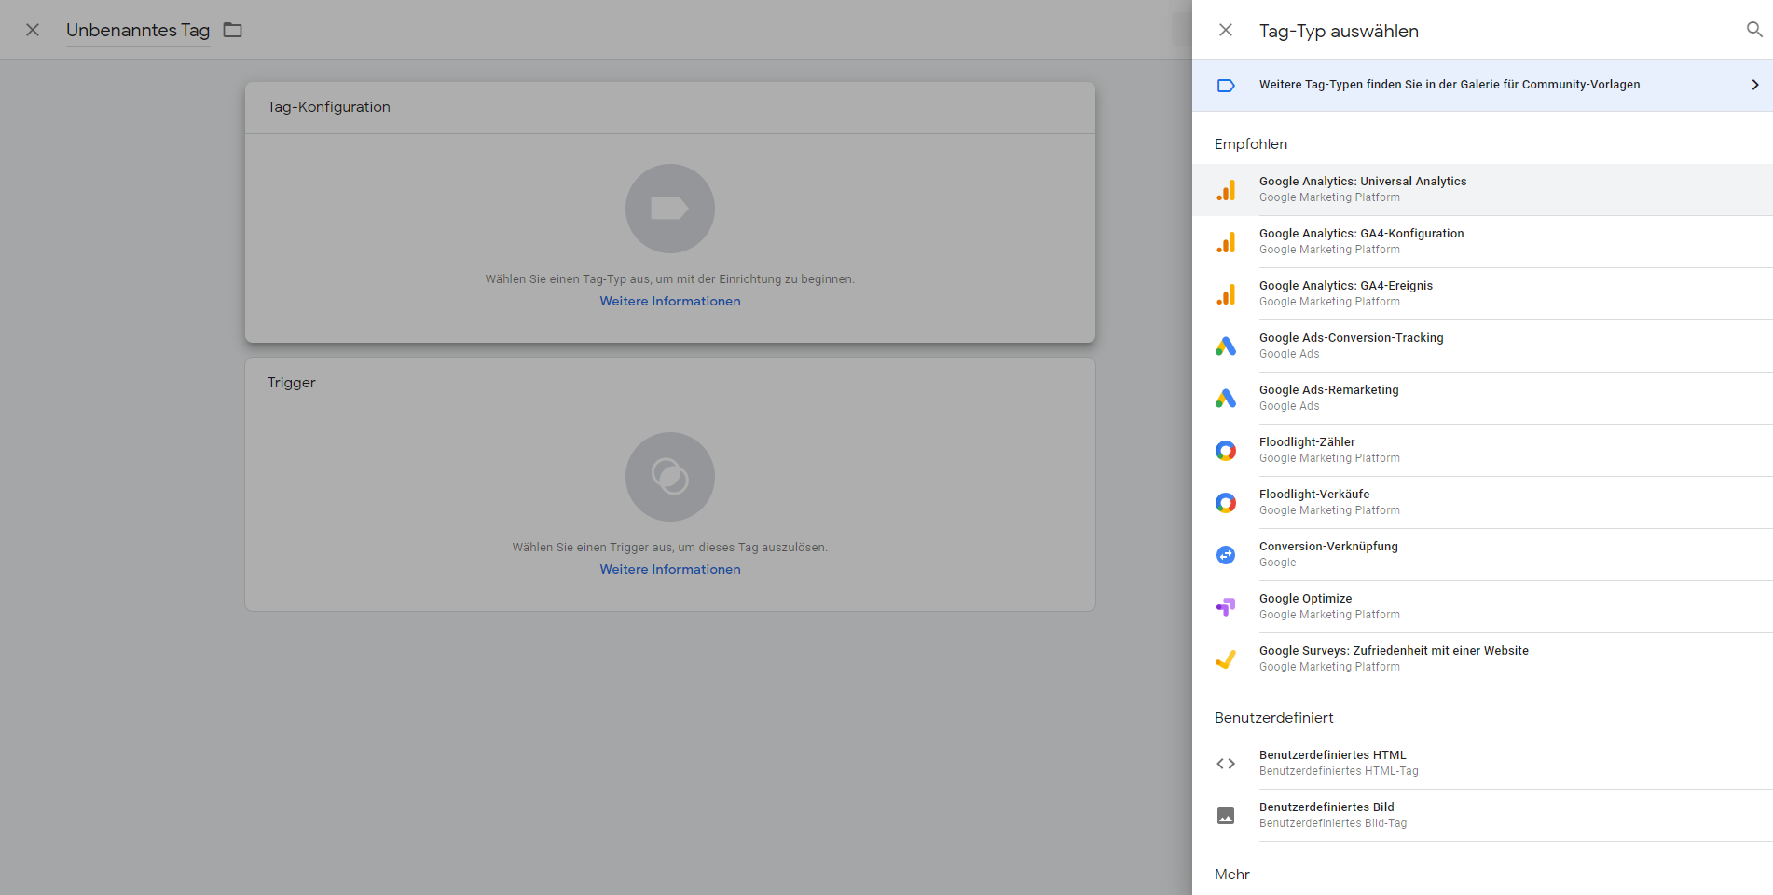This screenshot has height=895, width=1773.
Task: Close the Unbenanntes Tag editor
Action: [x=33, y=30]
